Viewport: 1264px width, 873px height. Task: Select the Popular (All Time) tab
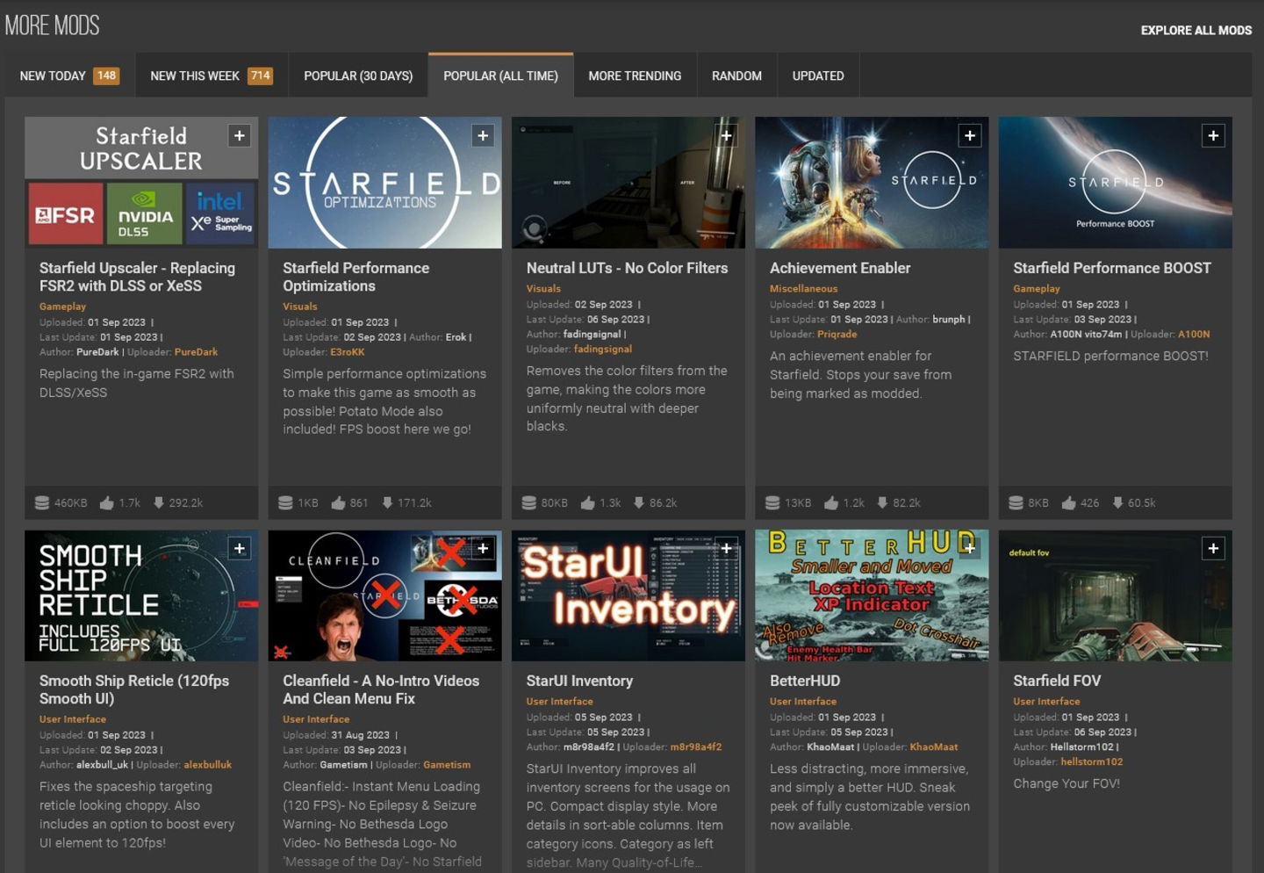point(500,76)
